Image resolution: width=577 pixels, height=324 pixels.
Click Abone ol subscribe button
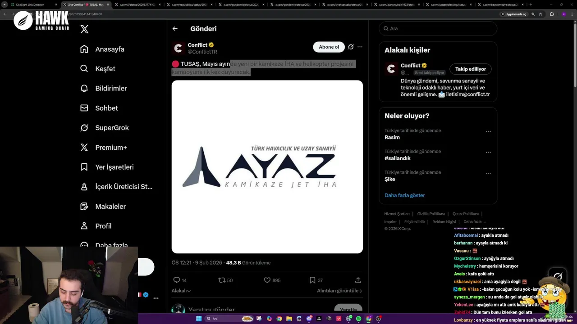(329, 47)
